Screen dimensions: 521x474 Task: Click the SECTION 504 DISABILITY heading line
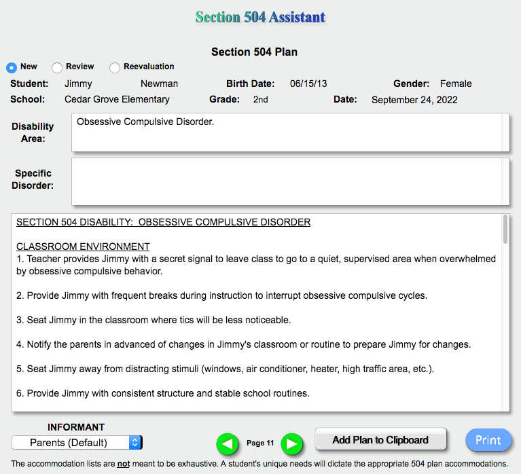164,222
